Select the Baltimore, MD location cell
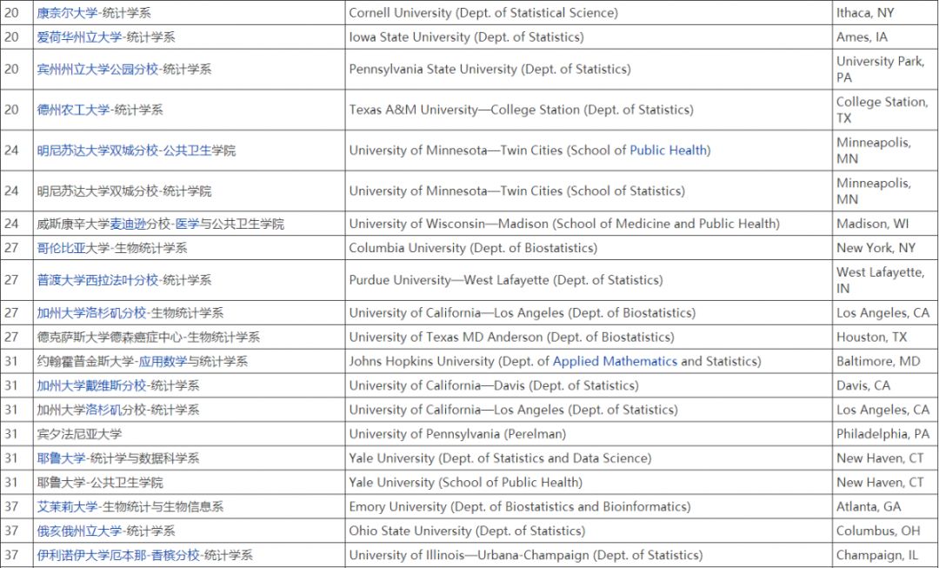 pos(885,361)
